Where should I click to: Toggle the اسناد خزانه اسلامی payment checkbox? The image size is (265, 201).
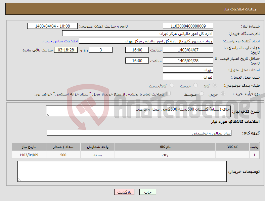pyautogui.click(x=169, y=93)
